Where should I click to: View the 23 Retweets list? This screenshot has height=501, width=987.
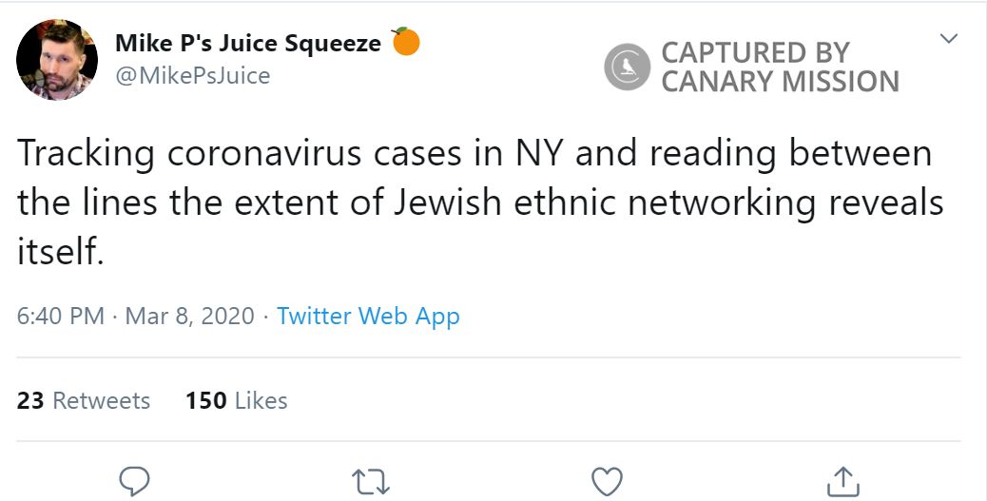point(84,400)
